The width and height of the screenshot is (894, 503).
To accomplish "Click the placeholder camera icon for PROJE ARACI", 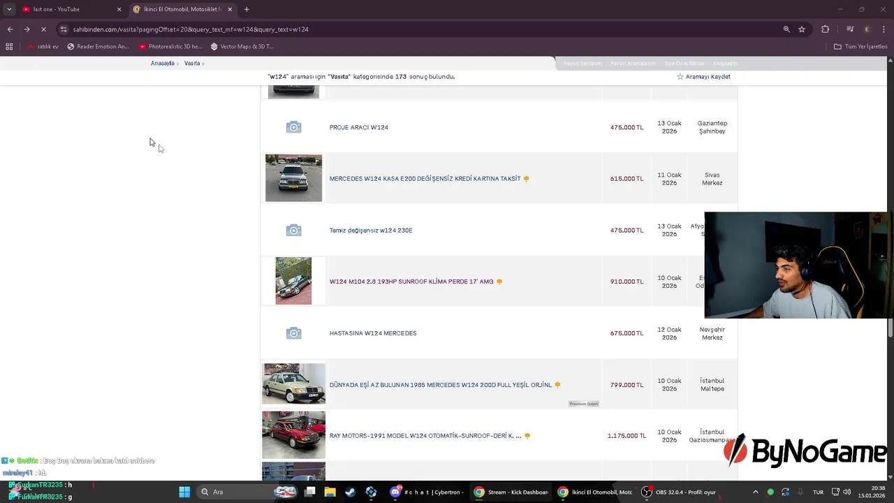I will 293,127.
